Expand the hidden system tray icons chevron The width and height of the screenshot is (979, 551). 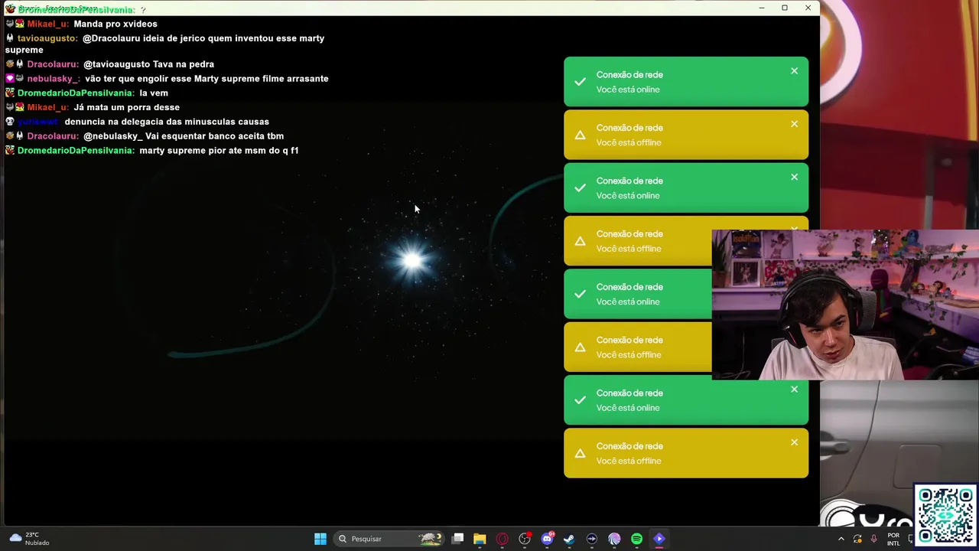(x=841, y=540)
